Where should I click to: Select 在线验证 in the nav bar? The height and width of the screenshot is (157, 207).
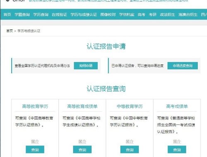coord(59,14)
